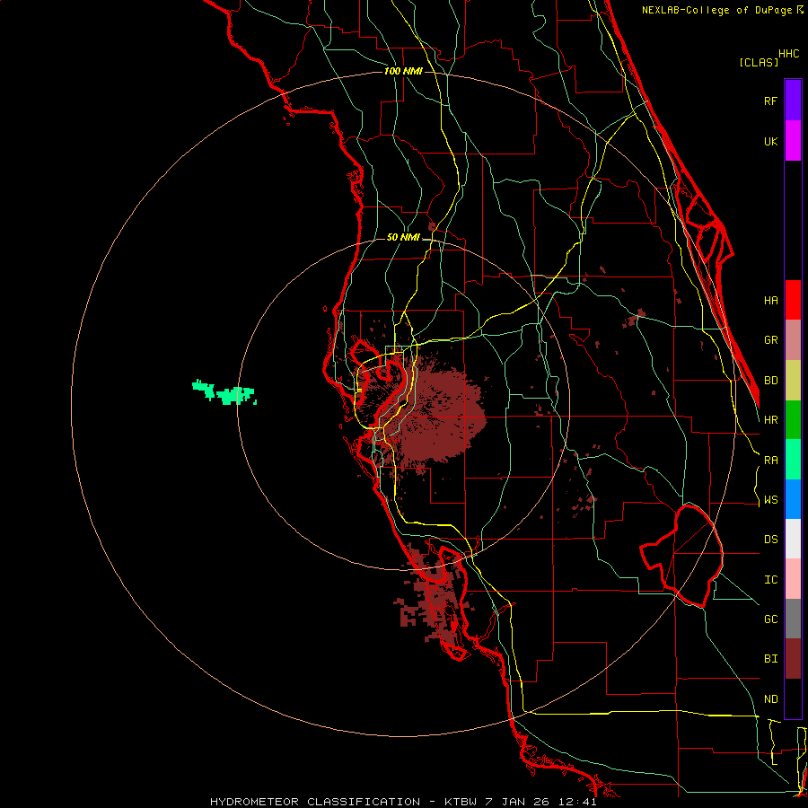Screen dimensions: 808x808
Task: Click the green rain echo over the Gulf
Action: point(224,392)
